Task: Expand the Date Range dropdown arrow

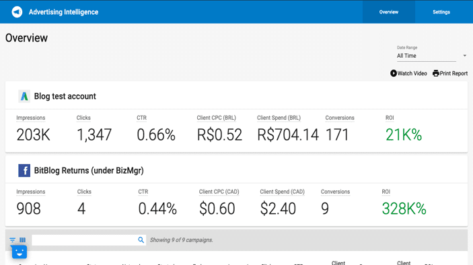Action: pyautogui.click(x=464, y=56)
